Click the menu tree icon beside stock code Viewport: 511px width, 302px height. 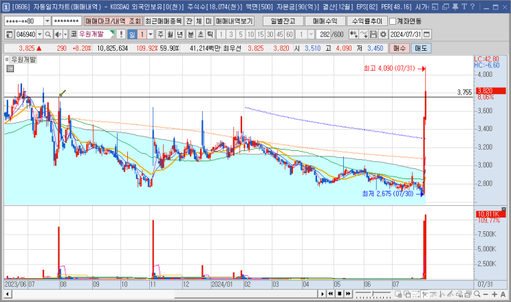click(9, 34)
